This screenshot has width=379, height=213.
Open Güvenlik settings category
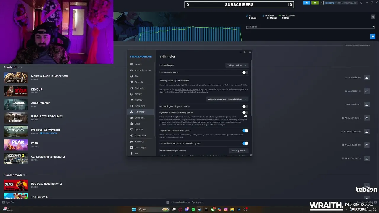pyautogui.click(x=140, y=82)
